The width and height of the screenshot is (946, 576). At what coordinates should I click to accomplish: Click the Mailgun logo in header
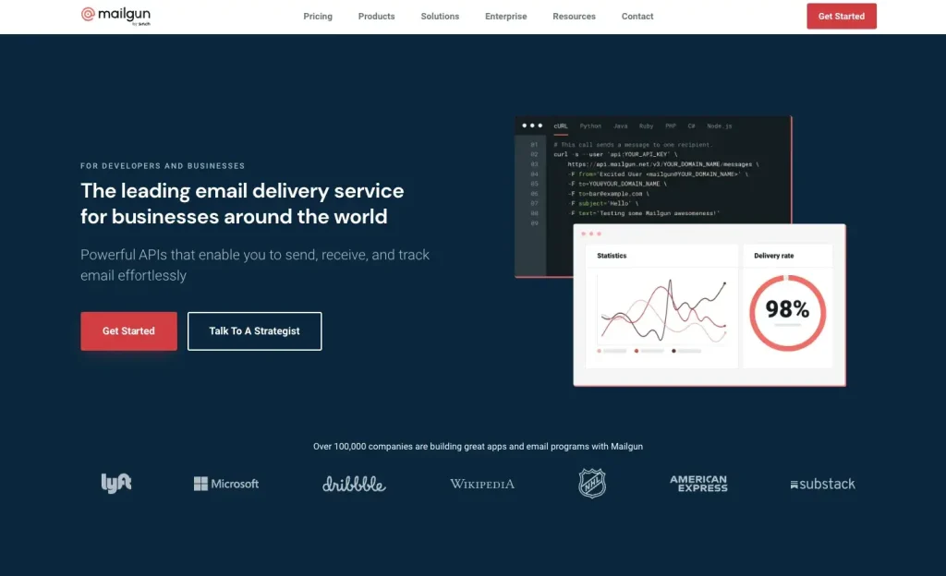coord(115,16)
